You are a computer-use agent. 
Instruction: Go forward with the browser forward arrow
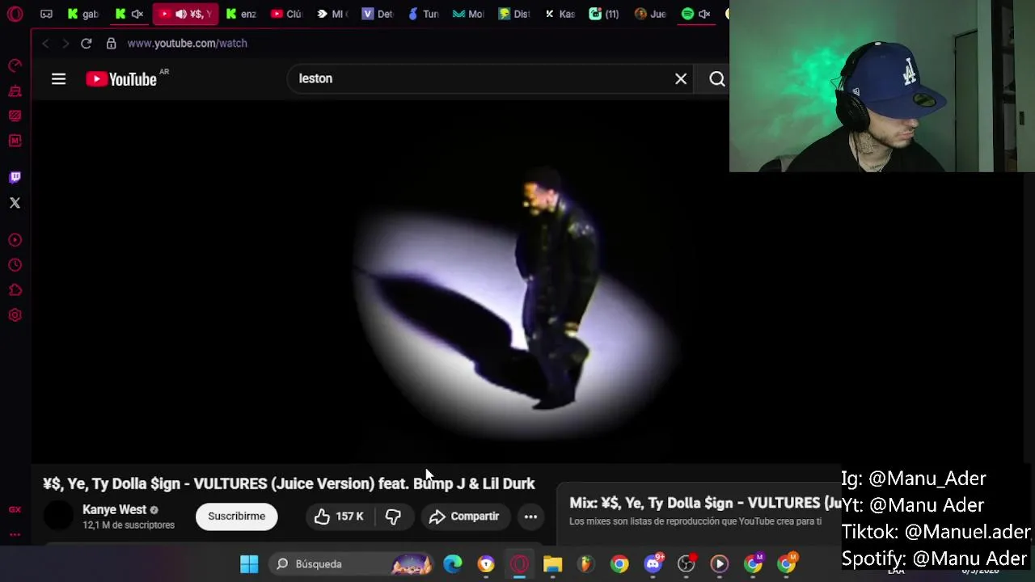(65, 43)
